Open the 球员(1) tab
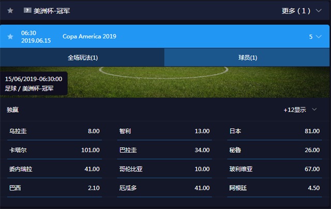The height and width of the screenshot is (209, 331). click(x=247, y=58)
